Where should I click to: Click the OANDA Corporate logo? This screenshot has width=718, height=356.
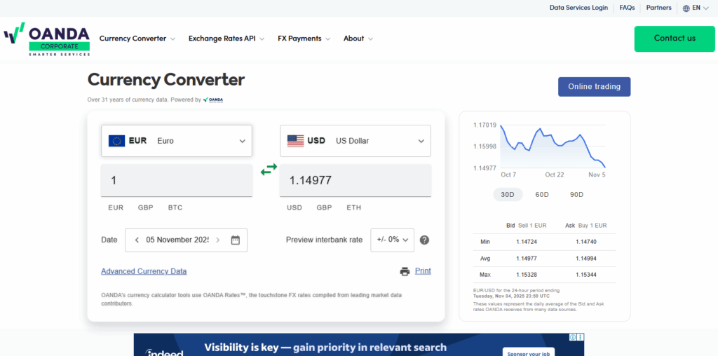click(x=47, y=39)
